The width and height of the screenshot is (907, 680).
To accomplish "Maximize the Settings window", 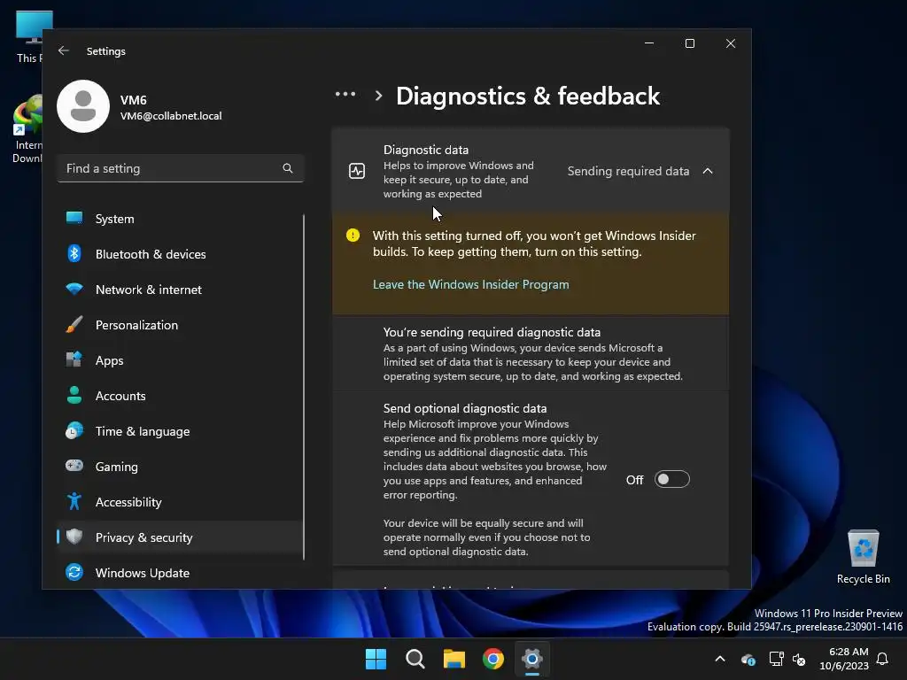I will [x=689, y=43].
